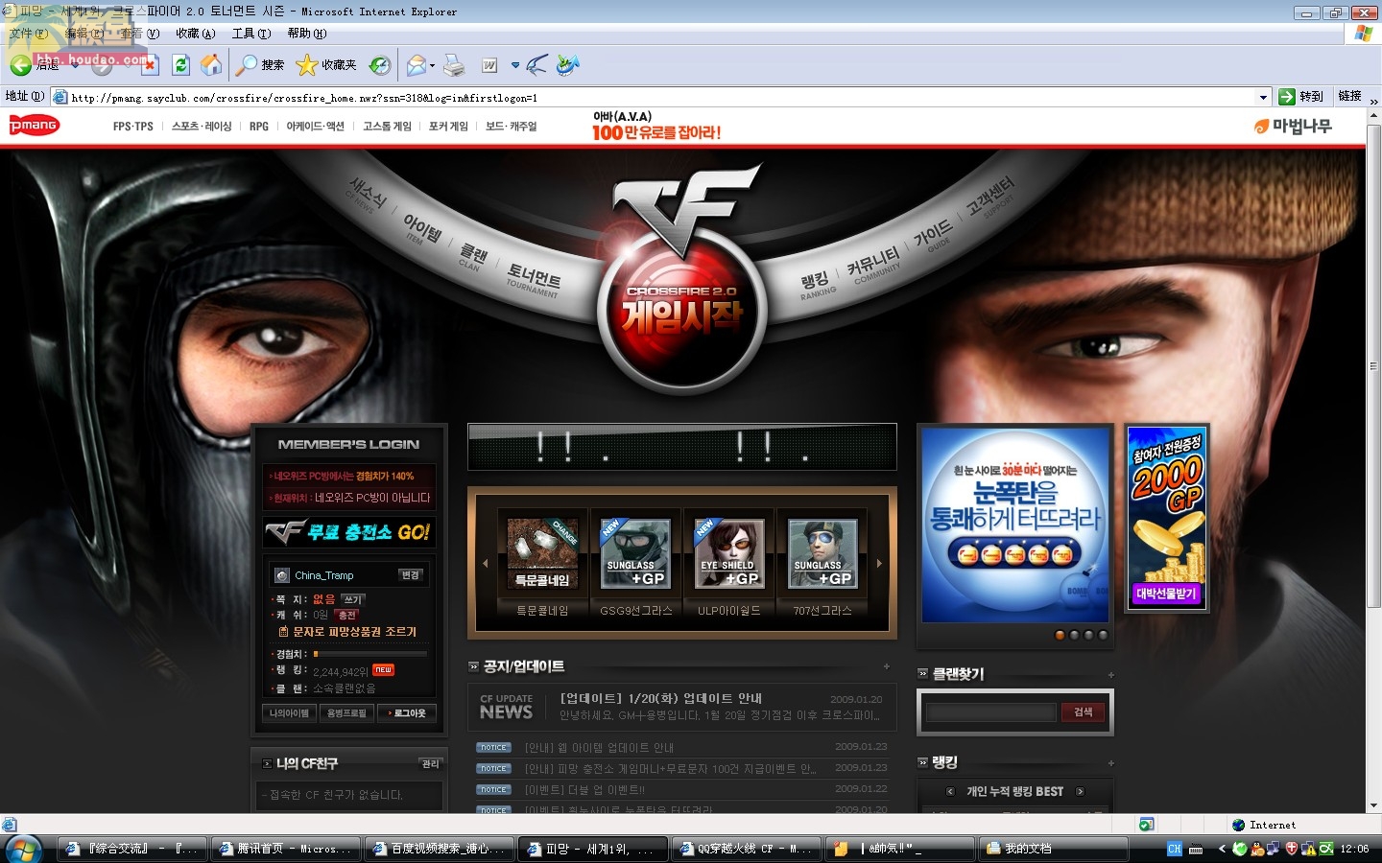Image resolution: width=1382 pixels, height=863 pixels.
Task: Click the Mail envelope toolbar icon
Action: coord(416,65)
